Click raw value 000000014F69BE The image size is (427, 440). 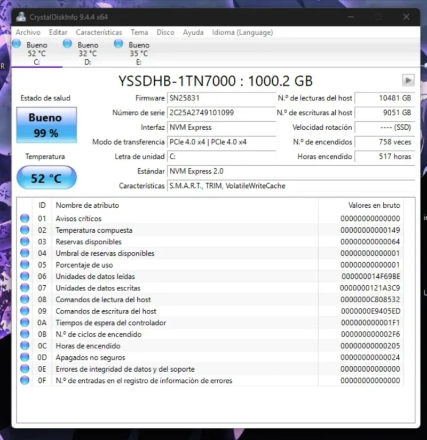point(371,277)
